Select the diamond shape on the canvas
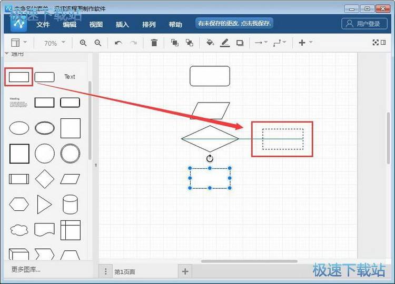 pos(210,139)
